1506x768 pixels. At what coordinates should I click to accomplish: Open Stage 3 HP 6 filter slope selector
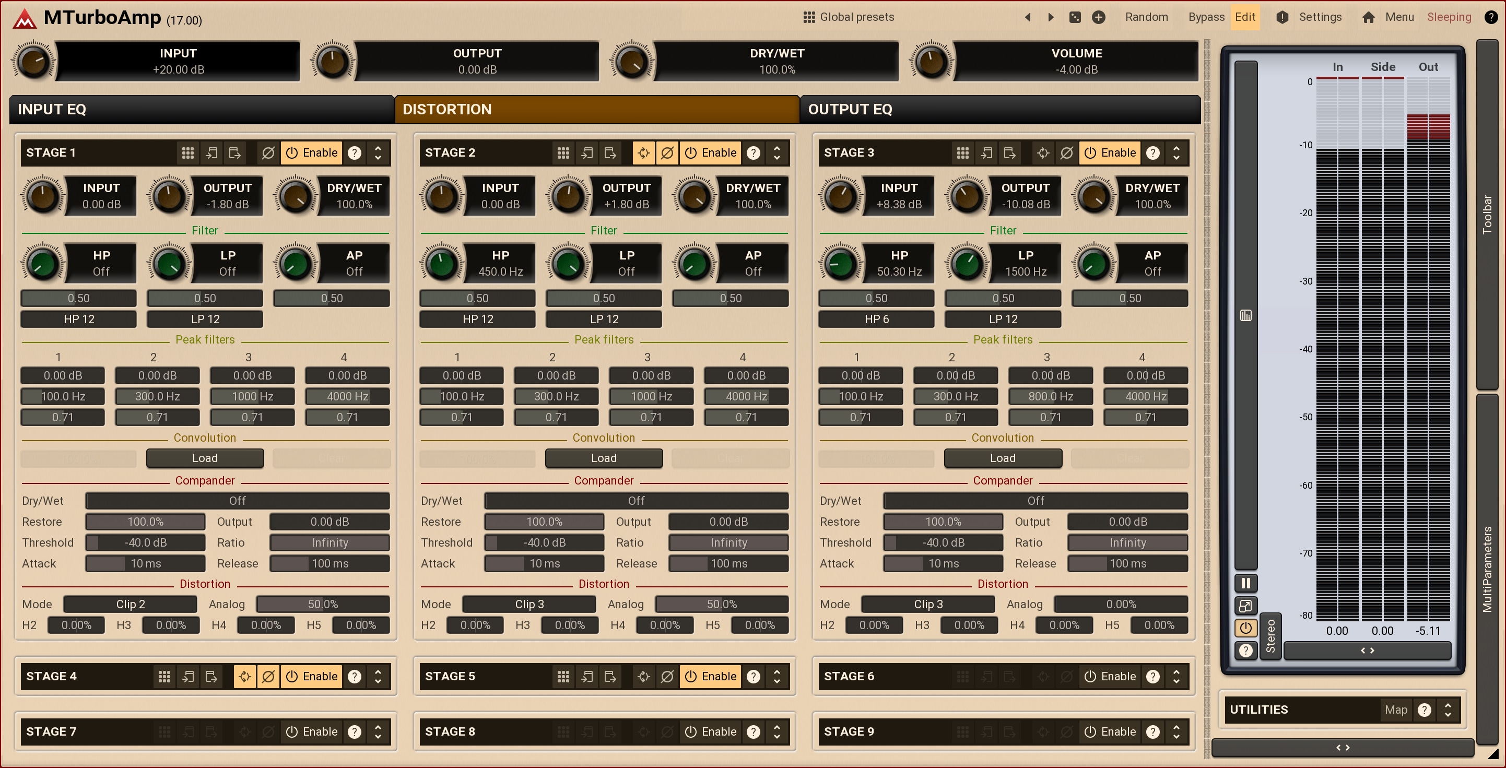876,319
